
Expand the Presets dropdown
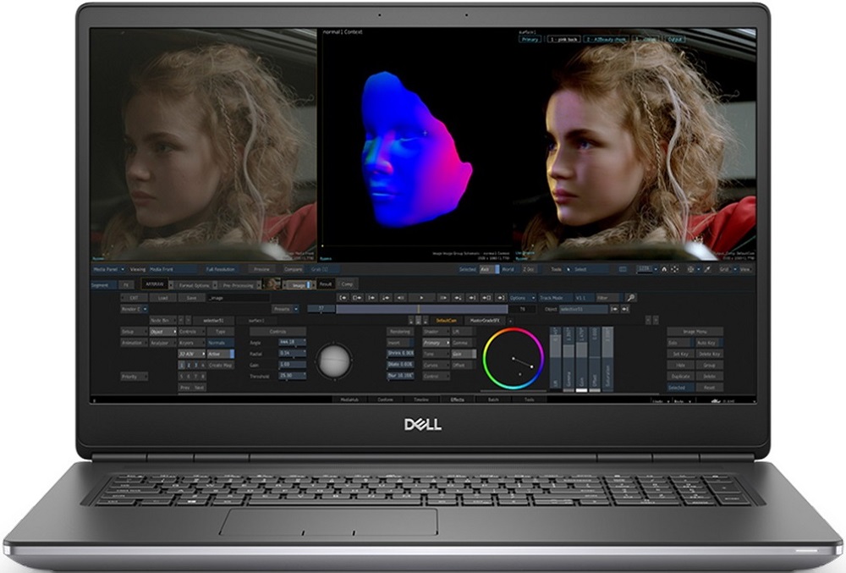click(x=285, y=310)
